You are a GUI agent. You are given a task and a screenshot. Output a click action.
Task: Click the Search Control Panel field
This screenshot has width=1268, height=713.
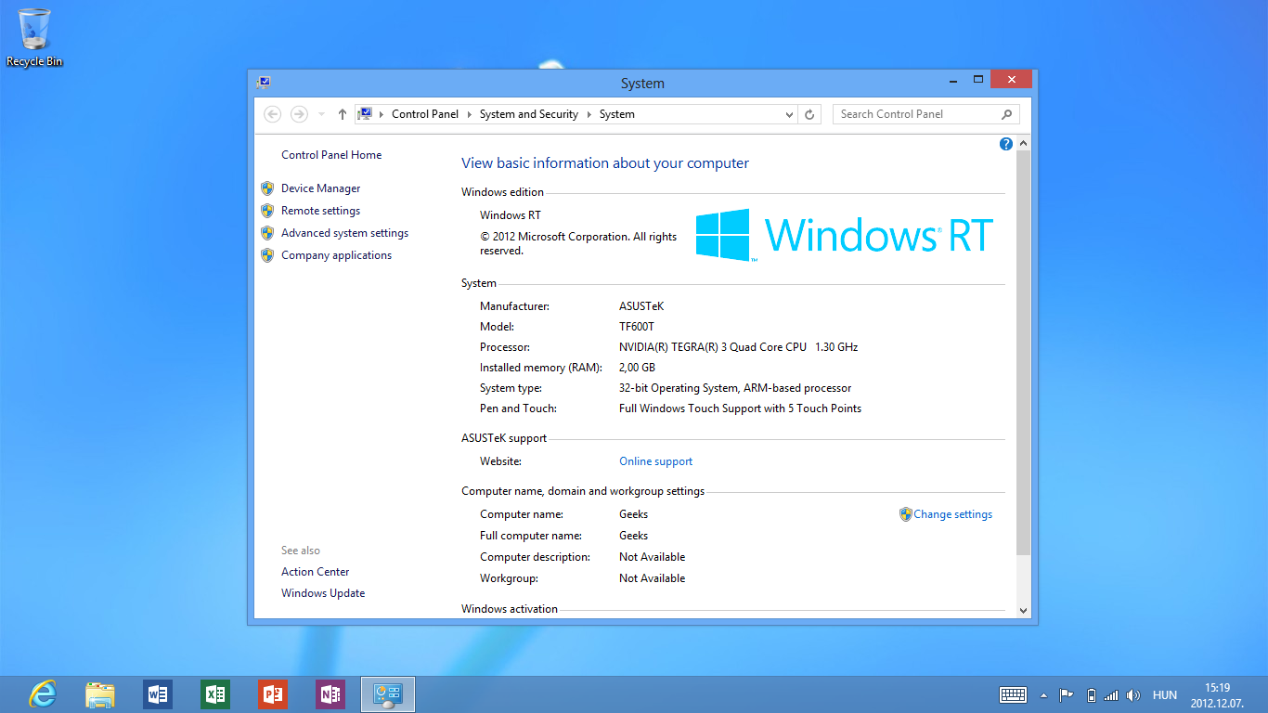click(914, 114)
